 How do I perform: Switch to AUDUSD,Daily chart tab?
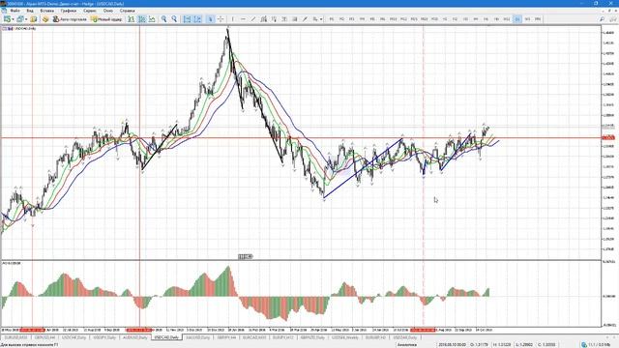[x=135, y=337]
